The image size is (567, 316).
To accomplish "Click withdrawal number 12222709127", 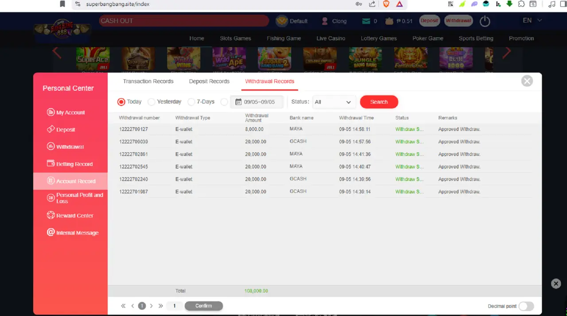I will 133,129.
